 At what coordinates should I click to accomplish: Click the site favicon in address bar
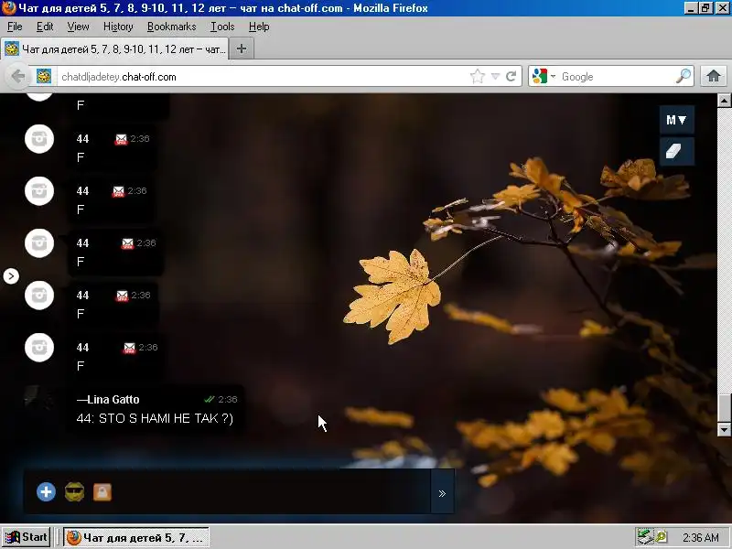44,76
